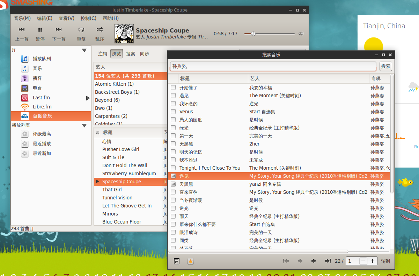
Task: Jump to first results page
Action: tap(286, 261)
